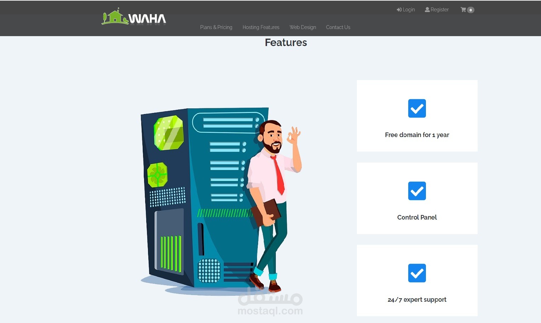Go to Web Design page
This screenshot has width=541, height=323.
pyautogui.click(x=303, y=27)
